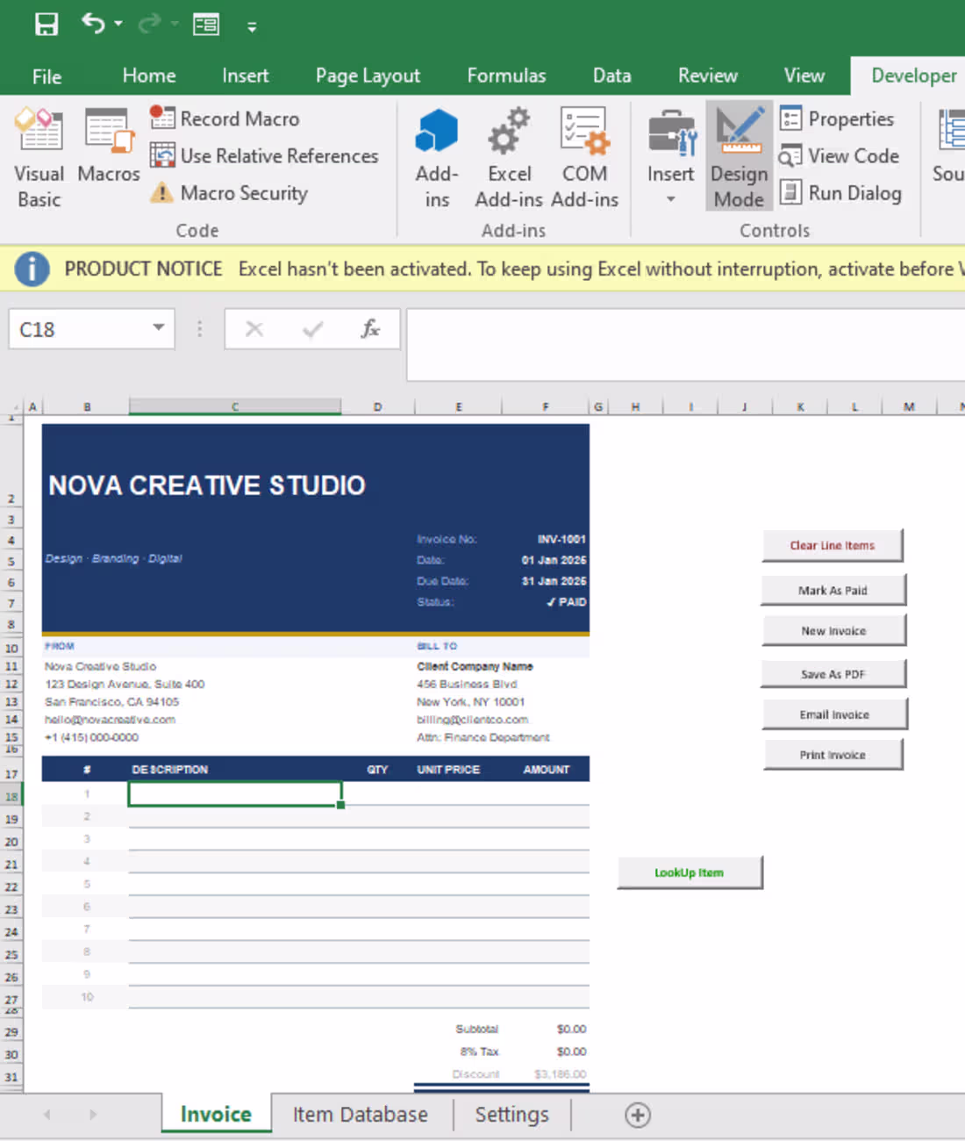Open Macro Security settings

(229, 193)
